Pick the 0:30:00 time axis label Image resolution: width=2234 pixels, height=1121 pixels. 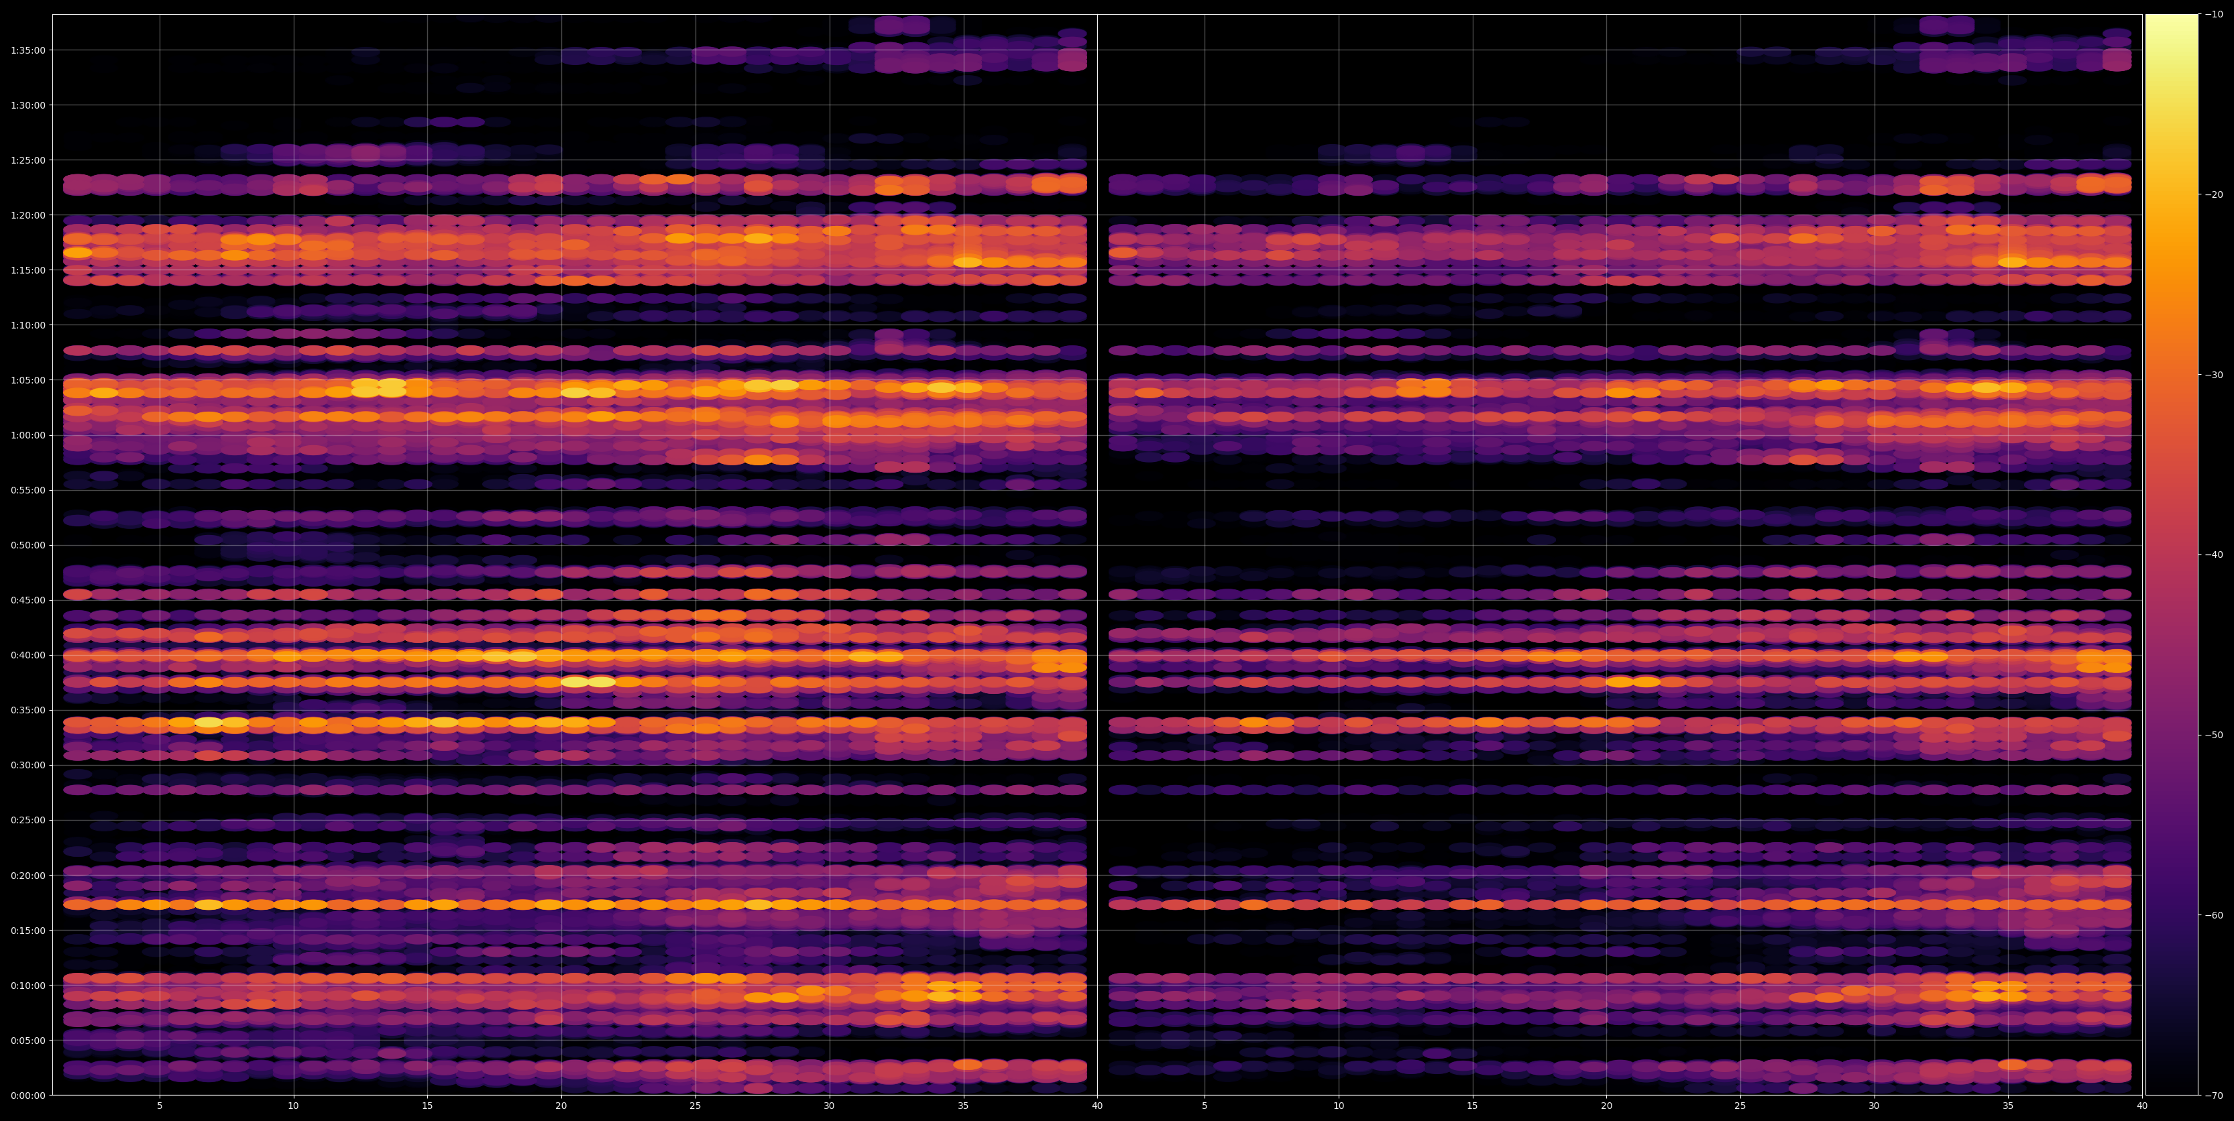click(27, 765)
